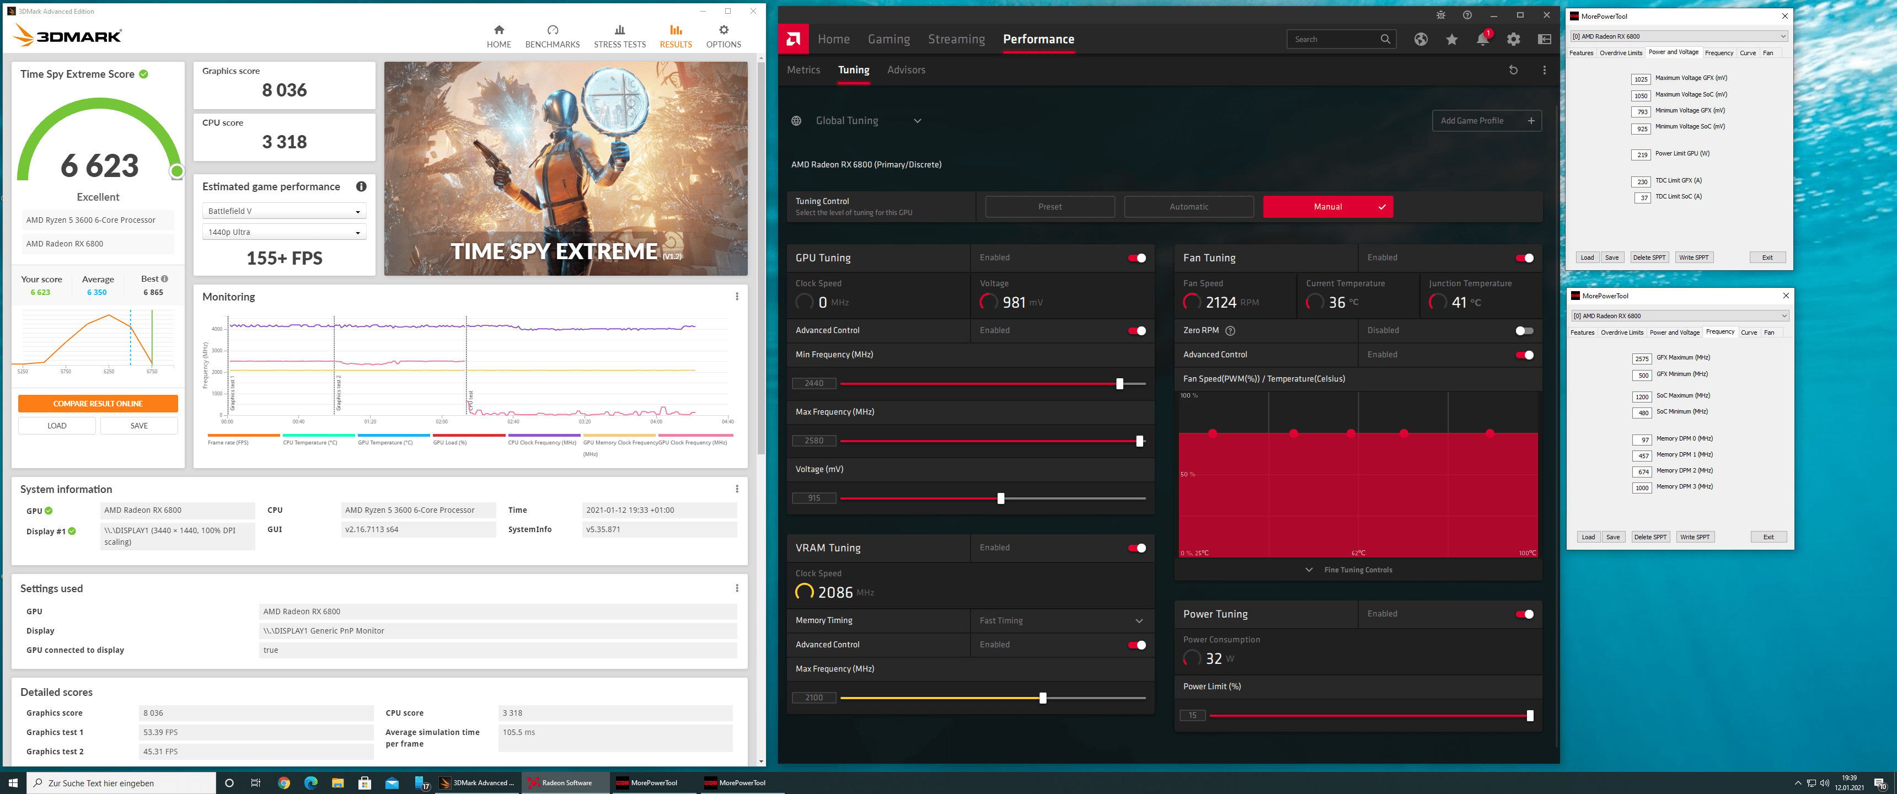Open Monitoring panel three-dot menu
The image size is (1897, 794).
736,296
